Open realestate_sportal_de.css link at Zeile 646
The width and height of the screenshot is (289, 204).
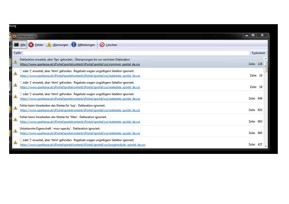[80, 99]
